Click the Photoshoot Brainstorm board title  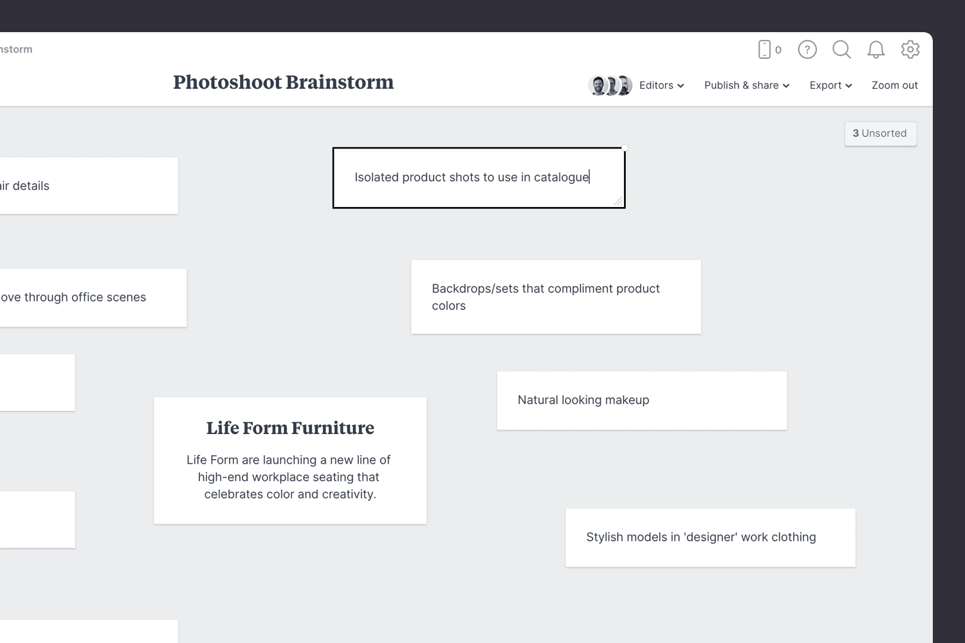click(x=283, y=82)
